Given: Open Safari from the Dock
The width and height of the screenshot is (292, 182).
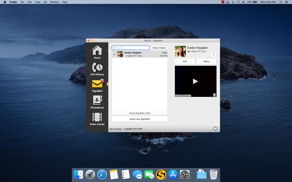Looking at the screenshot, I should point(102,175).
